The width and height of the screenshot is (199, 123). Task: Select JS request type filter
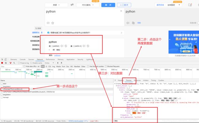46,66
